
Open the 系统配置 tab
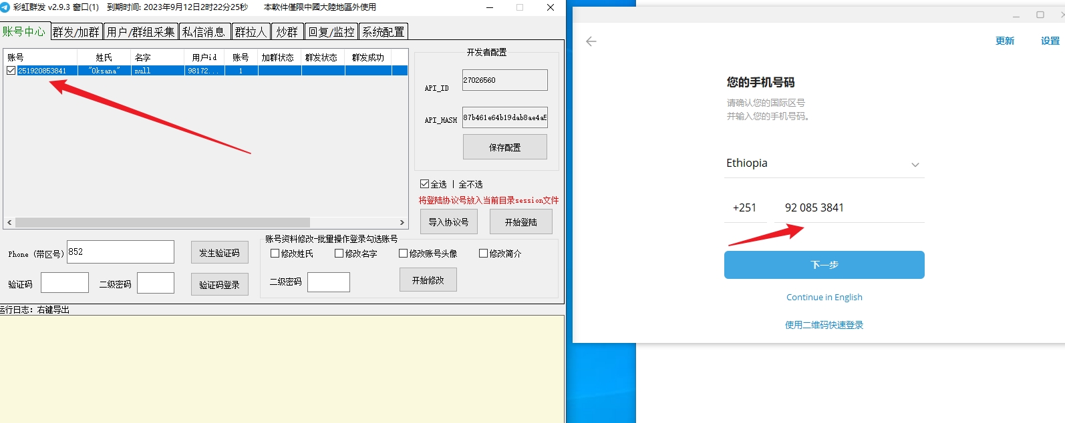pos(383,32)
